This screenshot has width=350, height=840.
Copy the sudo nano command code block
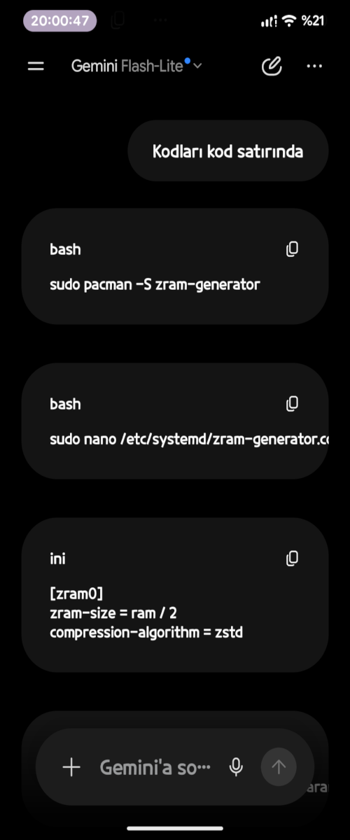[292, 404]
